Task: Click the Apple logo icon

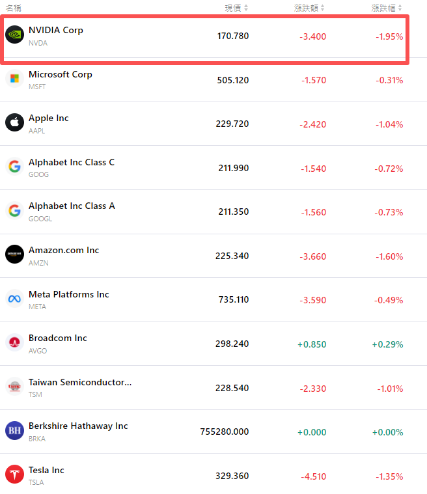Action: (x=14, y=123)
